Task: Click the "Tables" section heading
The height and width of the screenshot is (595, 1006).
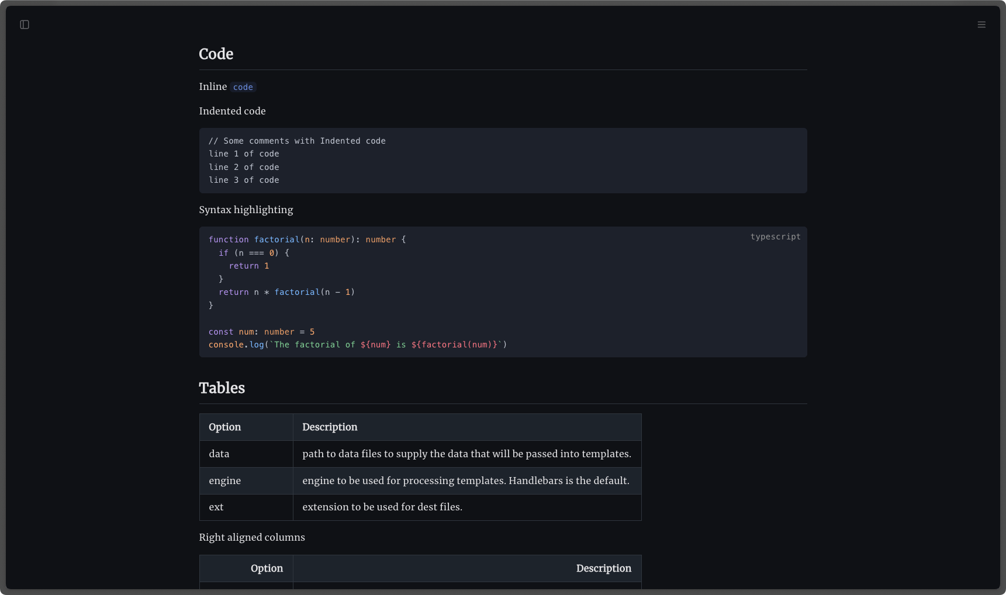Action: click(x=222, y=388)
